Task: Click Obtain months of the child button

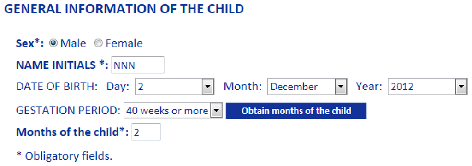Action: pyautogui.click(x=296, y=111)
